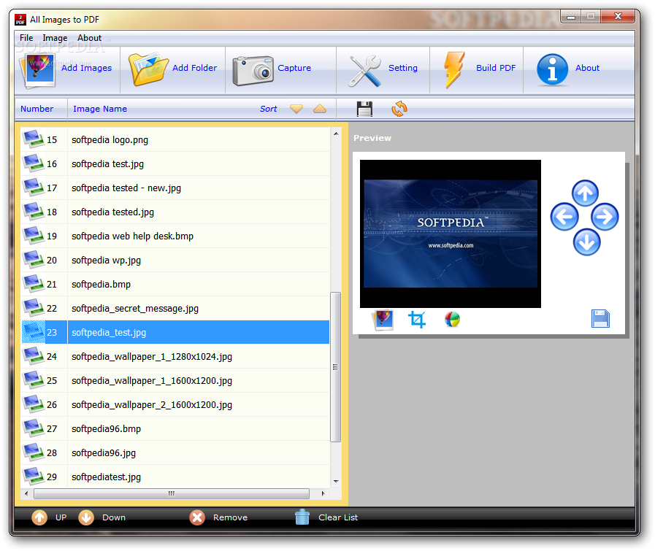Select softpedia logo.png in the list
Screen dimensions: 655x551
click(175, 140)
